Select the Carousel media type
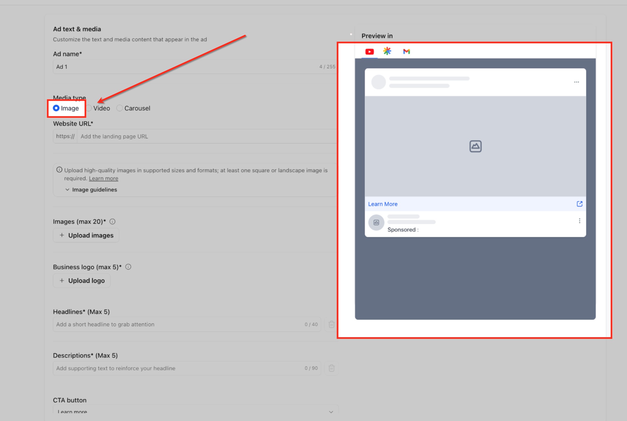 133,108
